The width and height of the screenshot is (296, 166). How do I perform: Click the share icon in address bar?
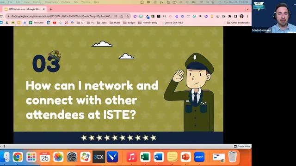tap(122, 17)
